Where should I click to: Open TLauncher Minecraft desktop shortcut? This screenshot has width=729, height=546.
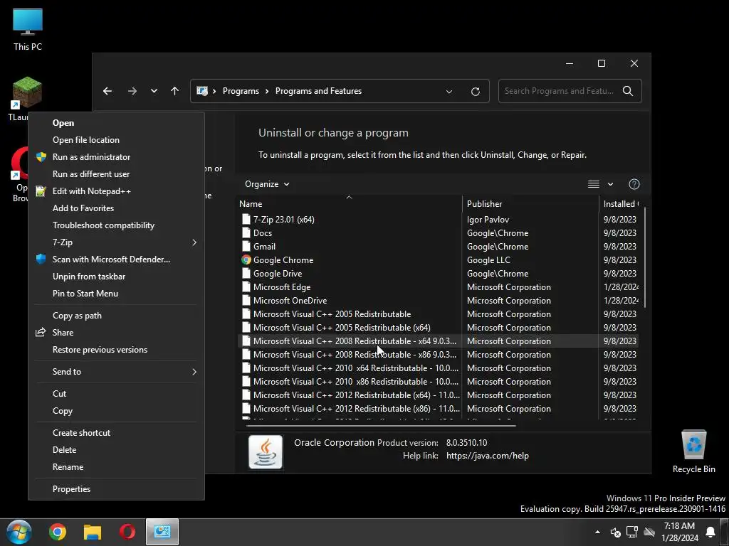[27, 93]
